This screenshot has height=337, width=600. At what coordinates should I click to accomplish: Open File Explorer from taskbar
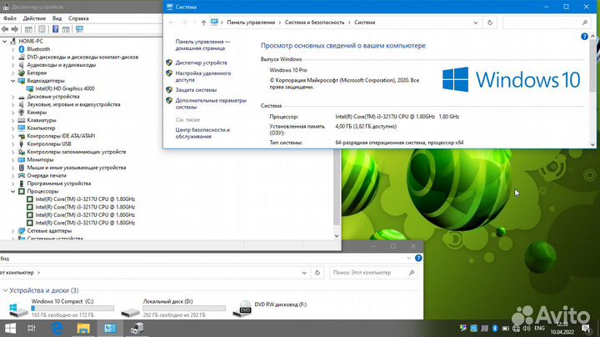(83, 328)
